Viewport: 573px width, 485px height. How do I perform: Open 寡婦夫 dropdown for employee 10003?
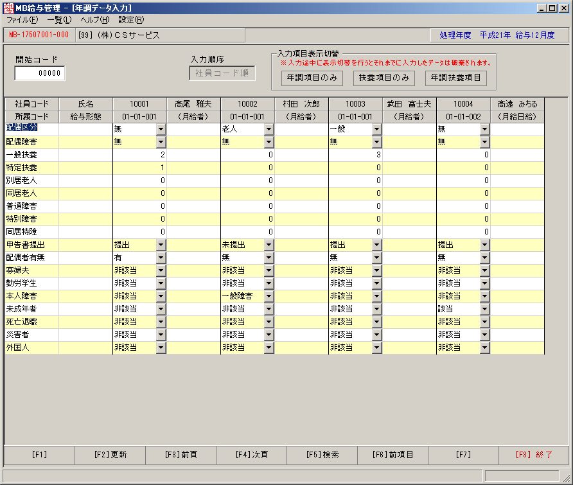377,270
